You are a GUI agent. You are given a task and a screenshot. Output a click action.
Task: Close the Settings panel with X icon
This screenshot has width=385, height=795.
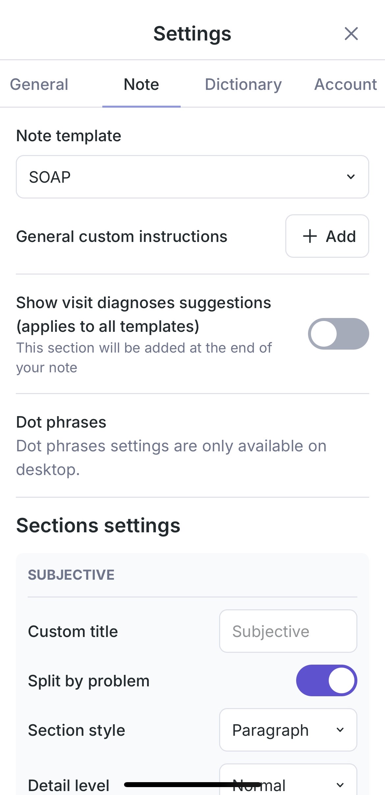(351, 34)
